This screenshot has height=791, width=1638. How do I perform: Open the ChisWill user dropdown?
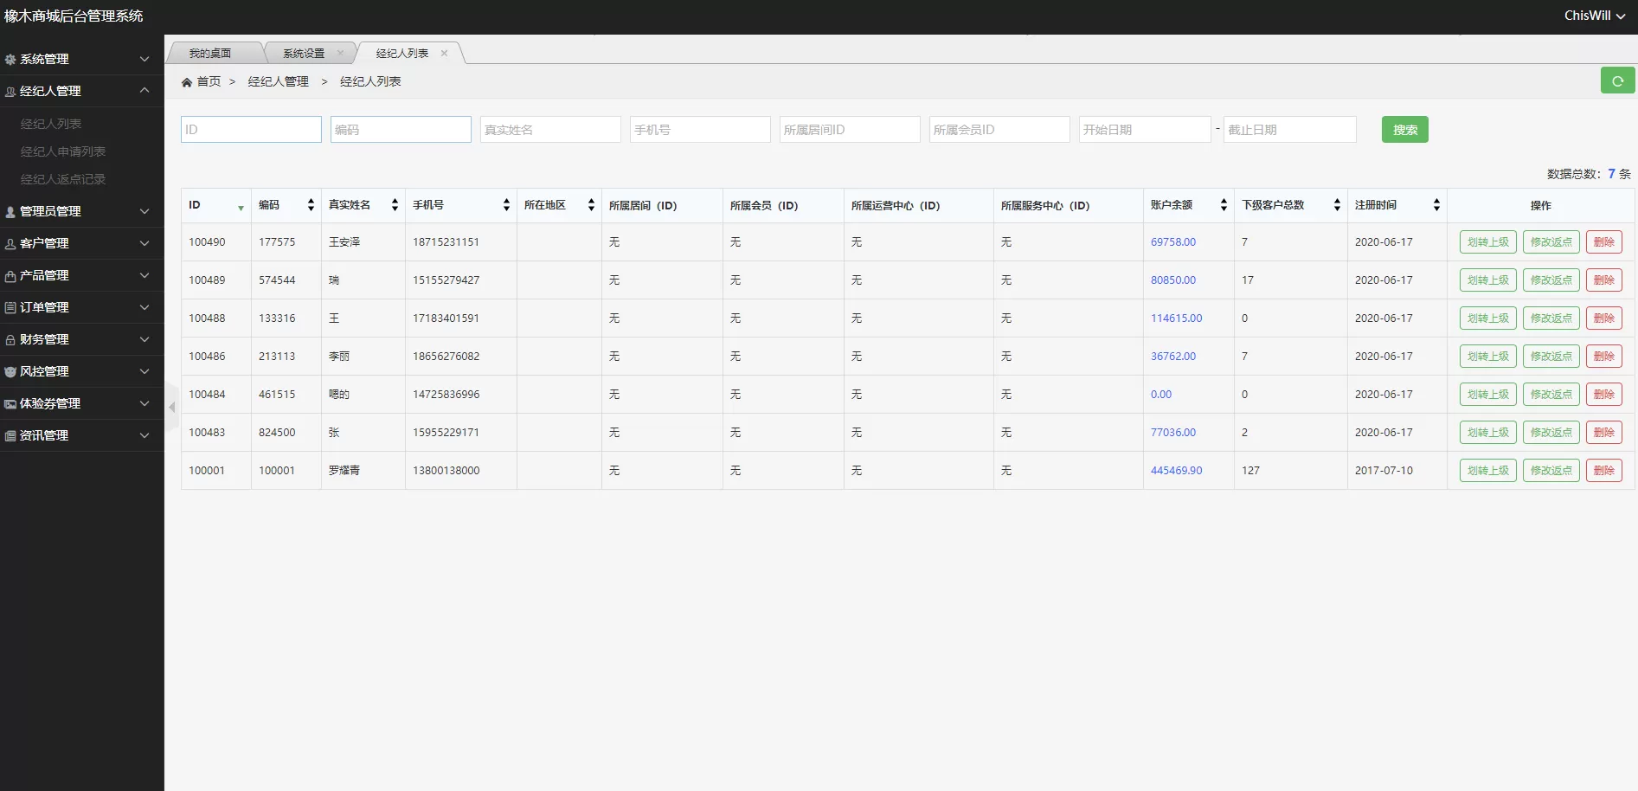point(1593,16)
